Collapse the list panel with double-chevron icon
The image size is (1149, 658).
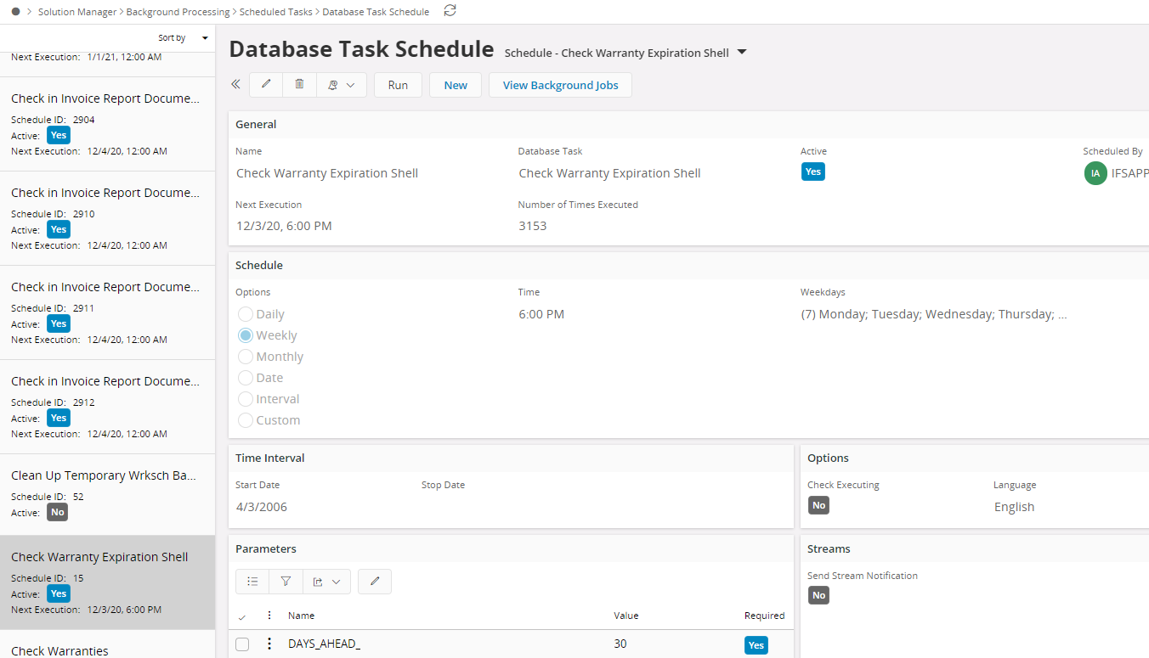(235, 84)
